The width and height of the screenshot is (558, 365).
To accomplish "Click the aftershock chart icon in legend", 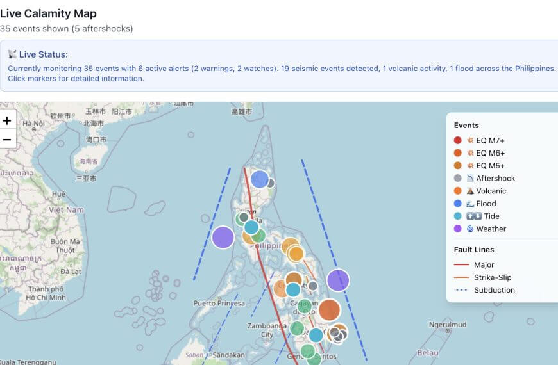I will (x=470, y=179).
